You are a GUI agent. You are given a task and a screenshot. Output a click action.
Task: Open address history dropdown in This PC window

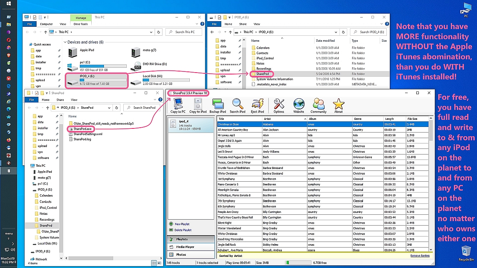pyautogui.click(x=151, y=32)
